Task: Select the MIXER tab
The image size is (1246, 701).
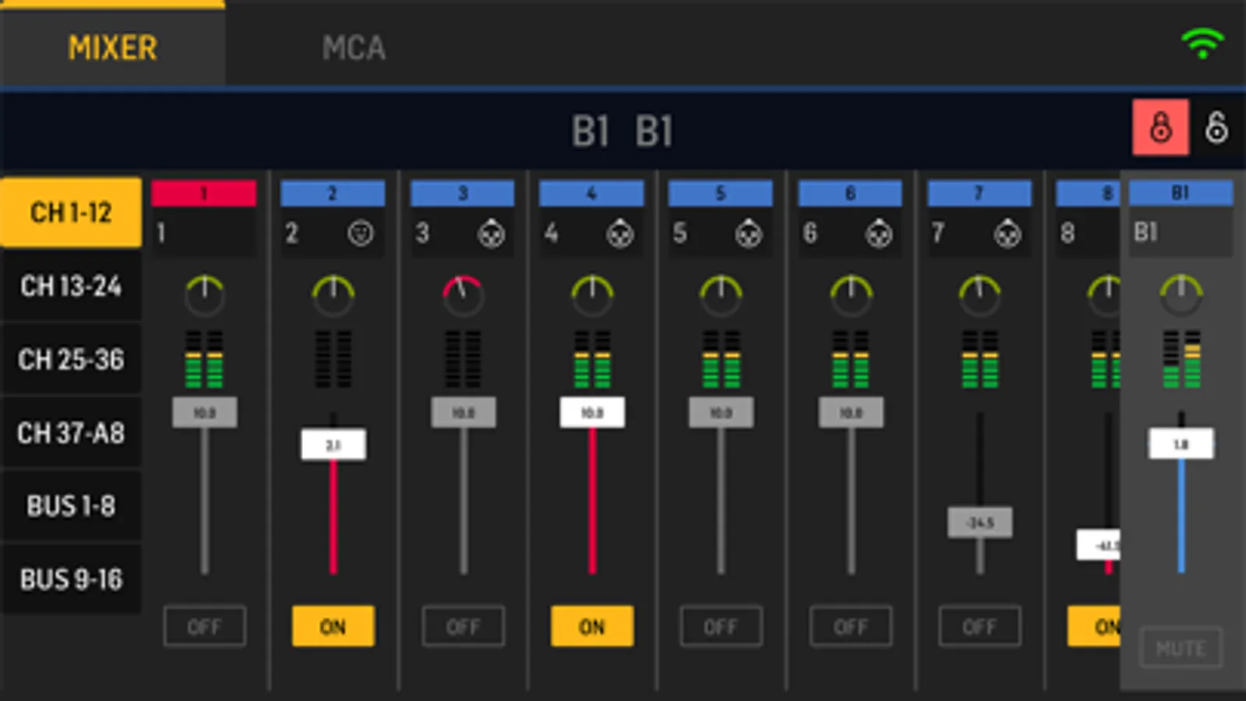Action: 112,46
